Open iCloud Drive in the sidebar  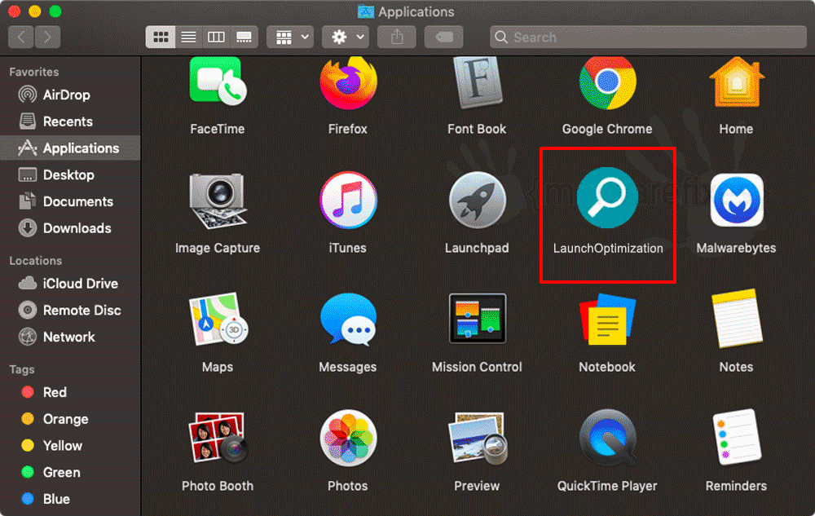[70, 284]
